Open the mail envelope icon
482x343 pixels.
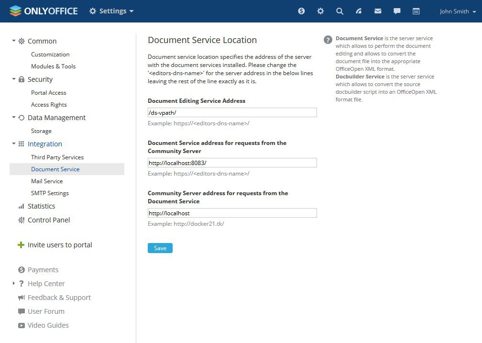tap(378, 11)
